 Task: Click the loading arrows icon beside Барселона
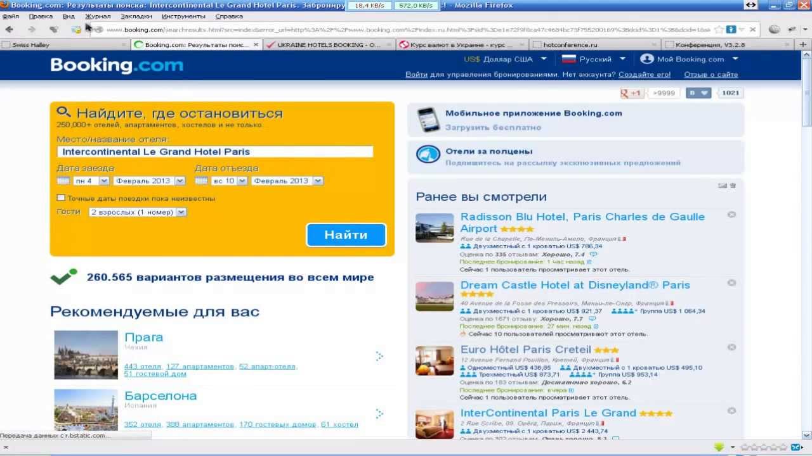379,414
